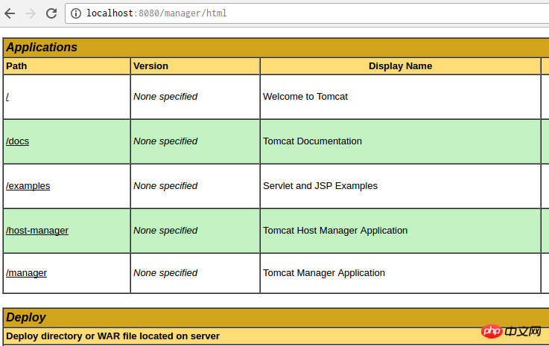Select the "Version" column header
549x346 pixels.
151,66
